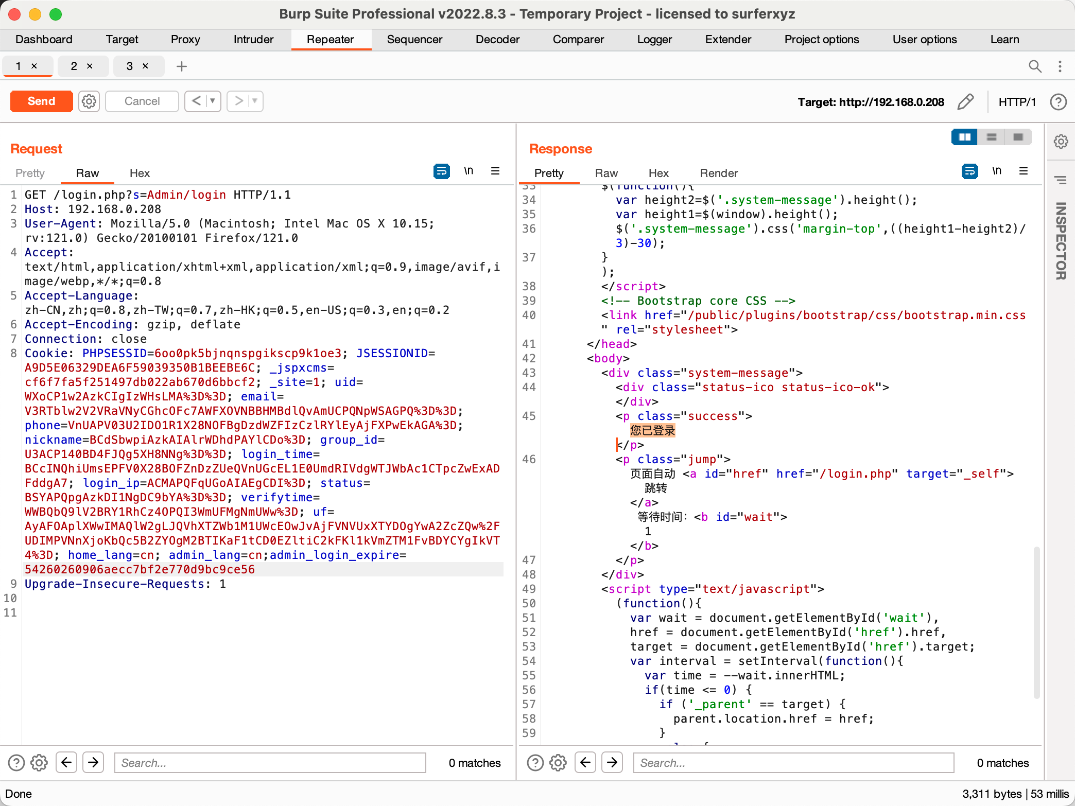Viewport: 1075px width, 806px height.
Task: Open the help icon next to HTTP/1
Action: coord(1058,102)
